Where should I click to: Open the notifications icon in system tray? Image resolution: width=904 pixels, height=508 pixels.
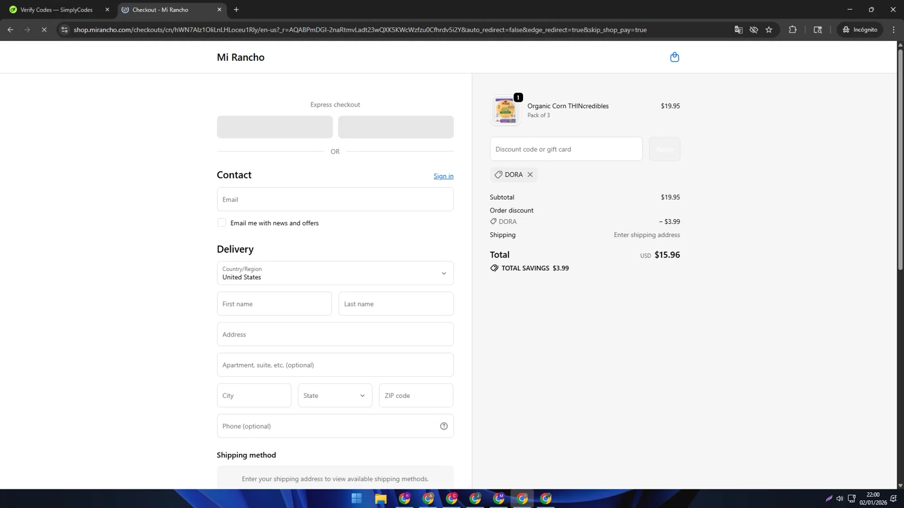coord(894,498)
